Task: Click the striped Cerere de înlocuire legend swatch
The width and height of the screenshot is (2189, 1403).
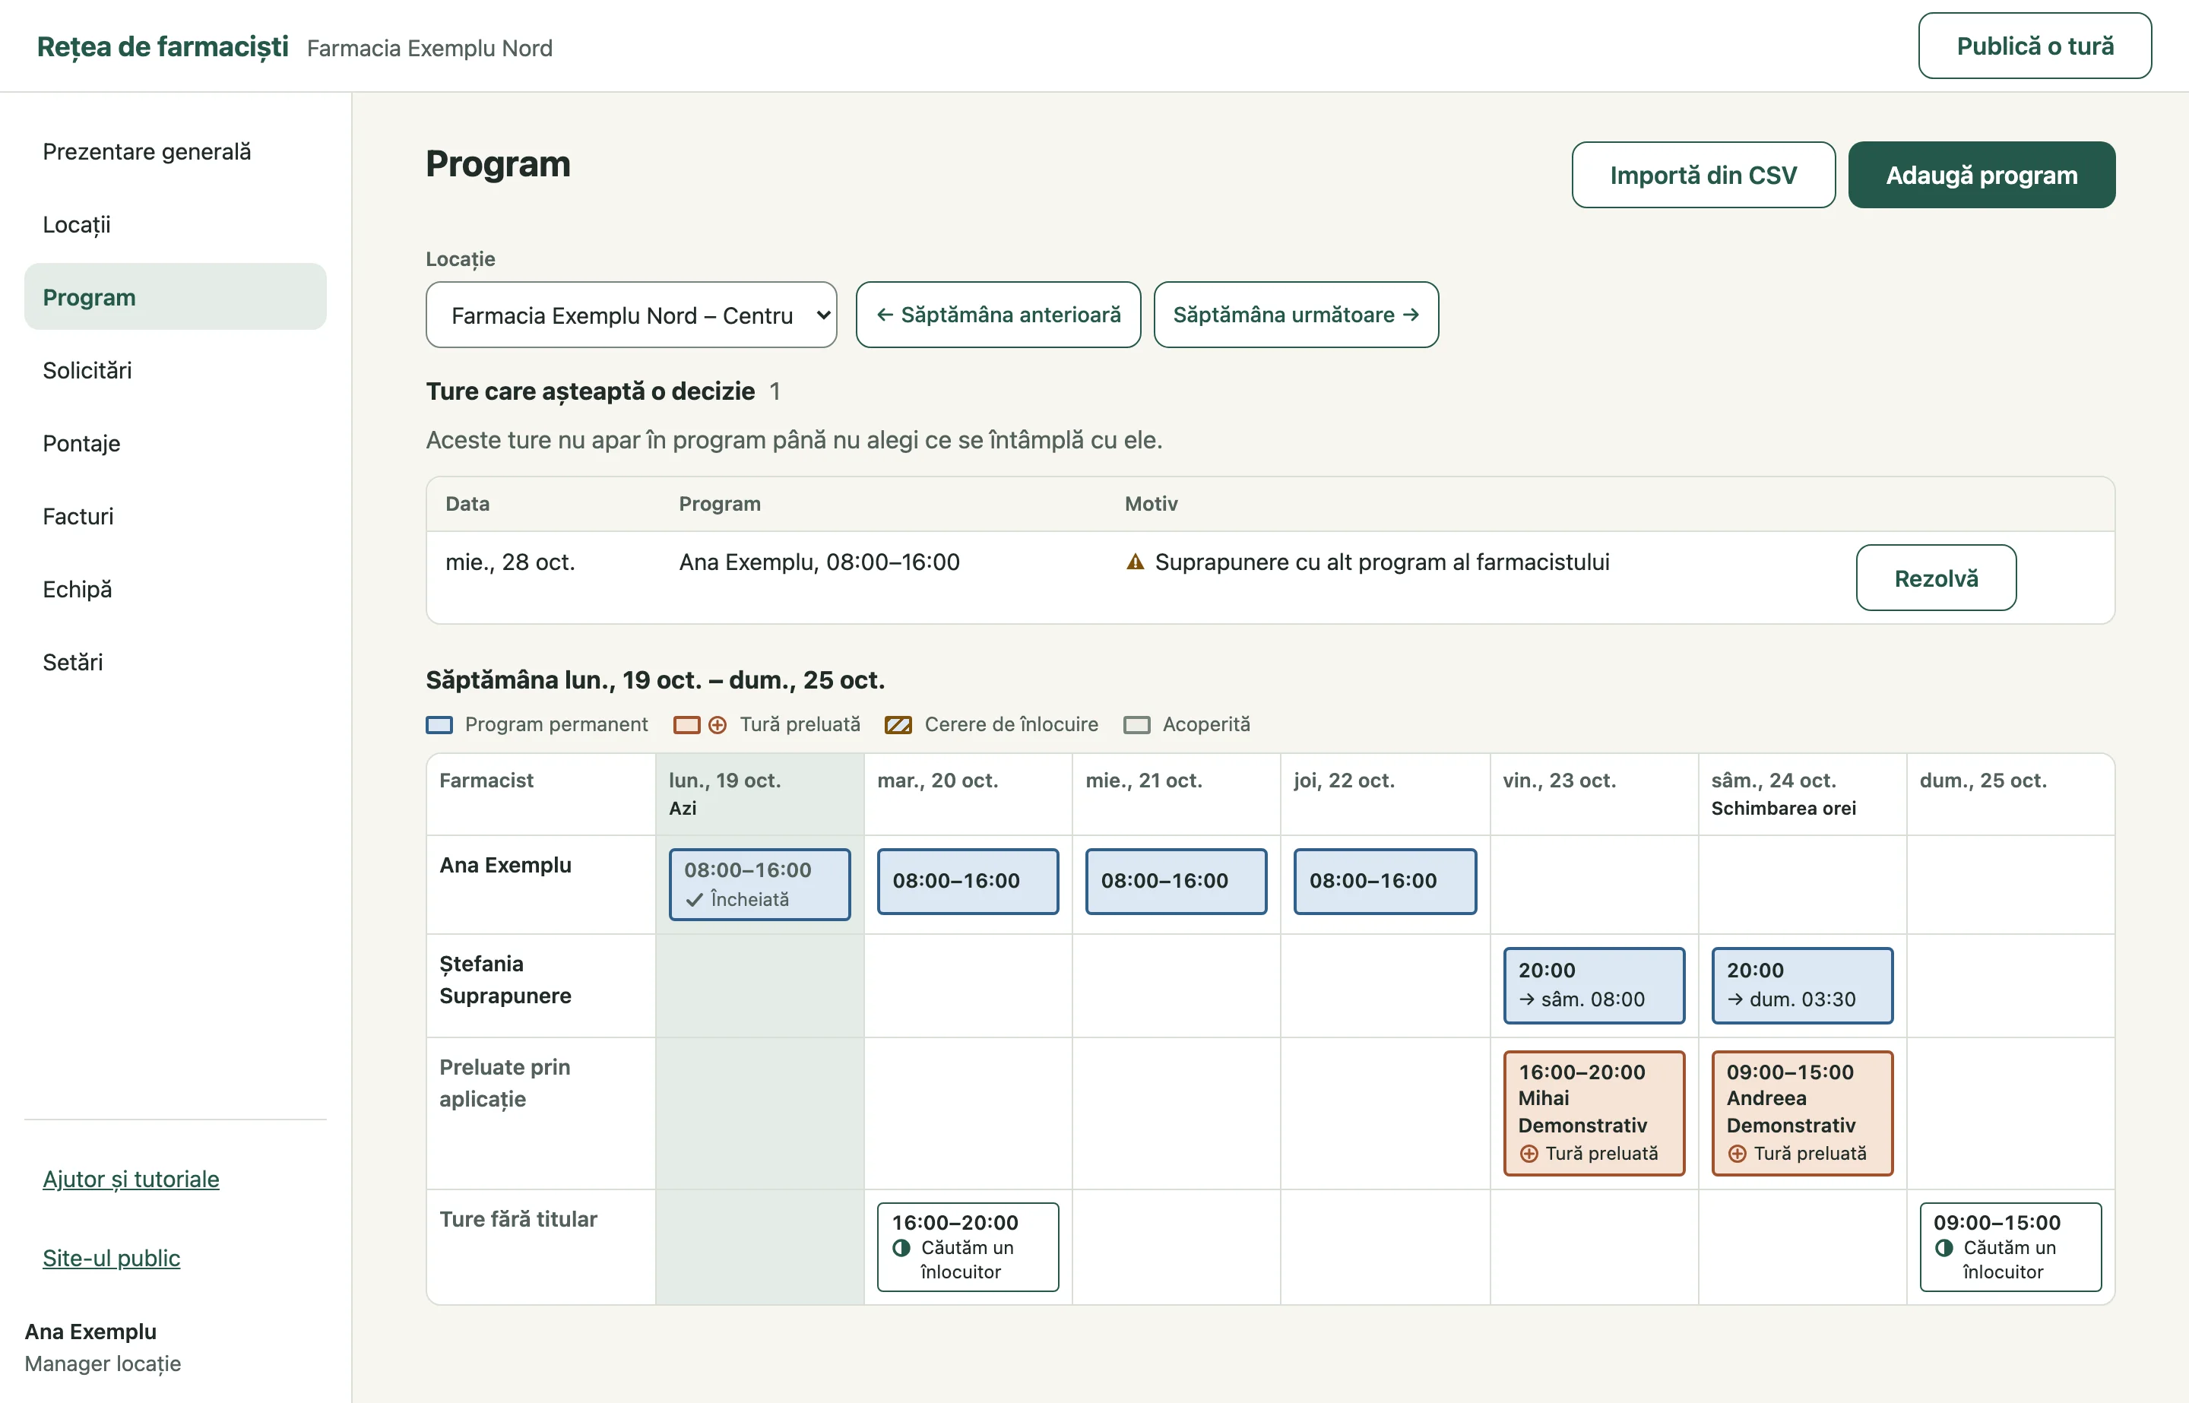Action: (898, 725)
